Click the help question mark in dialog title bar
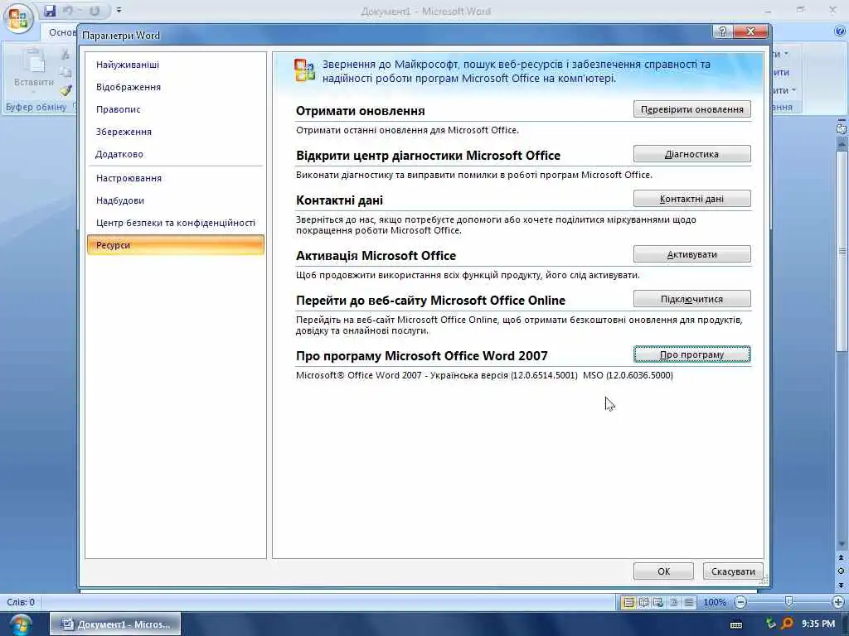The image size is (849, 636). click(722, 31)
